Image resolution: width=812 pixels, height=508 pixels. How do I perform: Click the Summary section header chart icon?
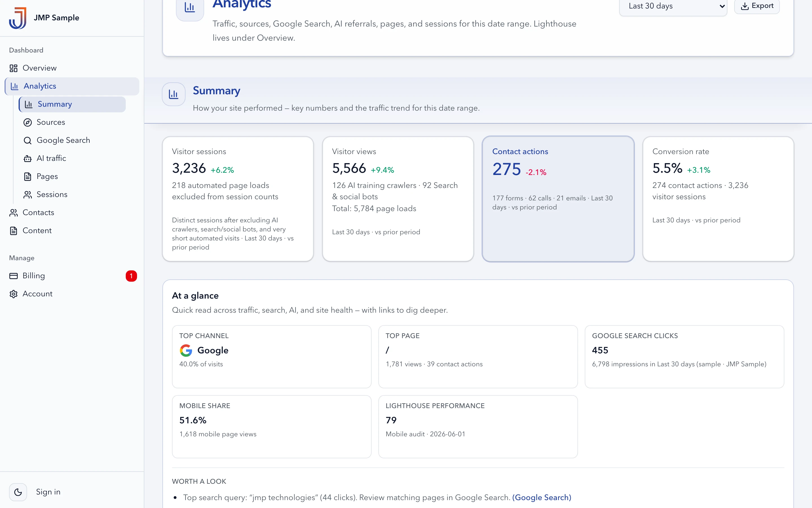click(x=173, y=95)
